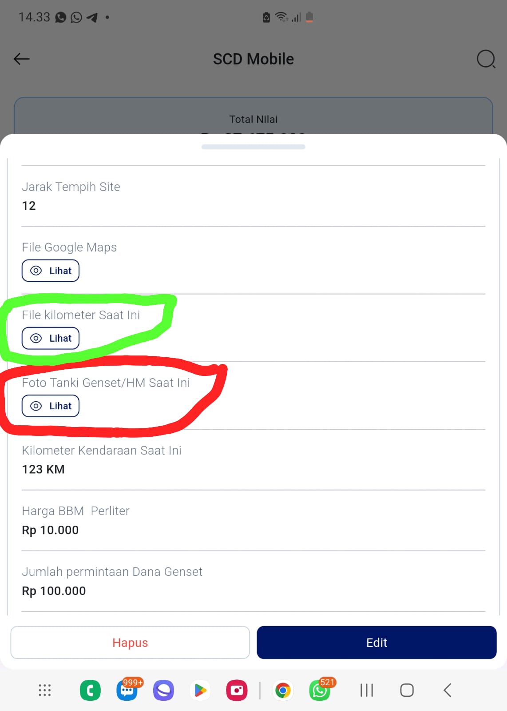Tap the Edit button
507x711 pixels.
(376, 643)
